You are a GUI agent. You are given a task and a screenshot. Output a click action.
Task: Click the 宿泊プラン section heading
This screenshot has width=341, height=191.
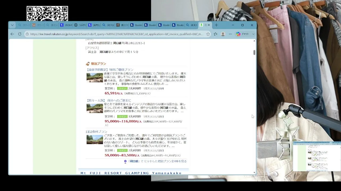[x=99, y=64]
